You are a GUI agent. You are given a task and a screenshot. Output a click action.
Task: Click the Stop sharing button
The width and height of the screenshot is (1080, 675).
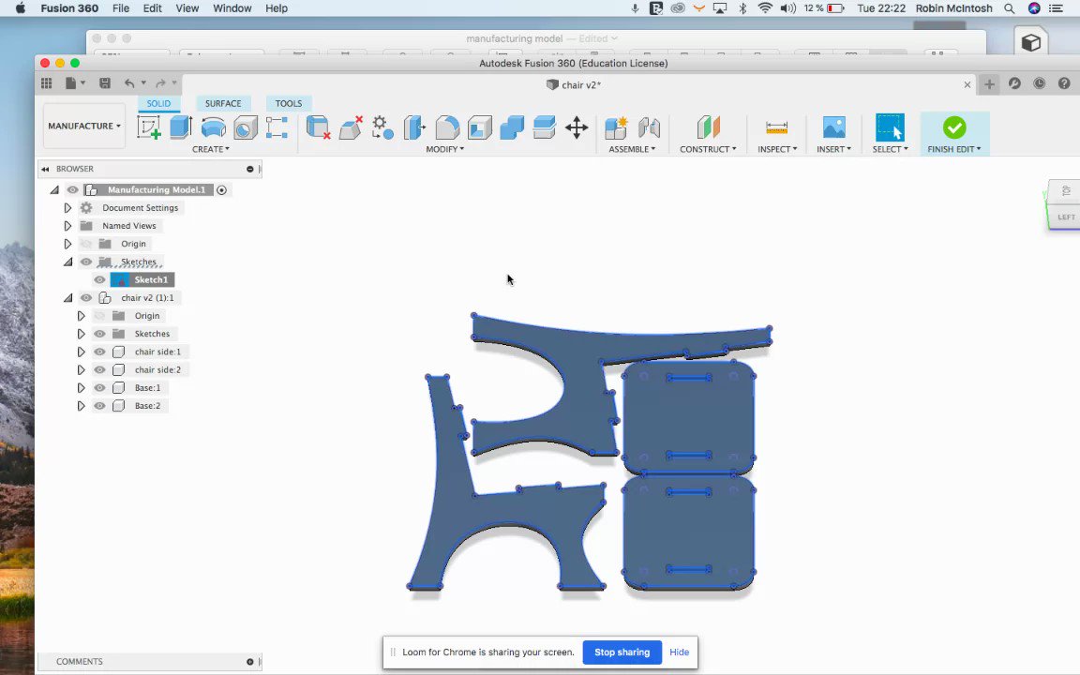coord(622,652)
